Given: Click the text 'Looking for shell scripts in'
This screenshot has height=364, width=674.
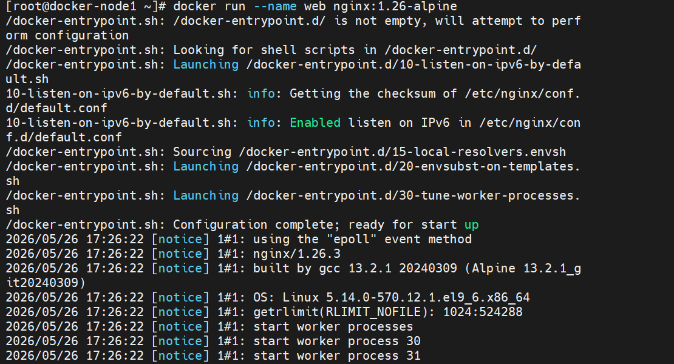Looking at the screenshot, I should (275, 50).
